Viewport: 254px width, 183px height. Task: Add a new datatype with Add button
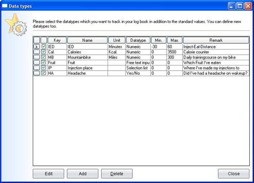pos(82,174)
